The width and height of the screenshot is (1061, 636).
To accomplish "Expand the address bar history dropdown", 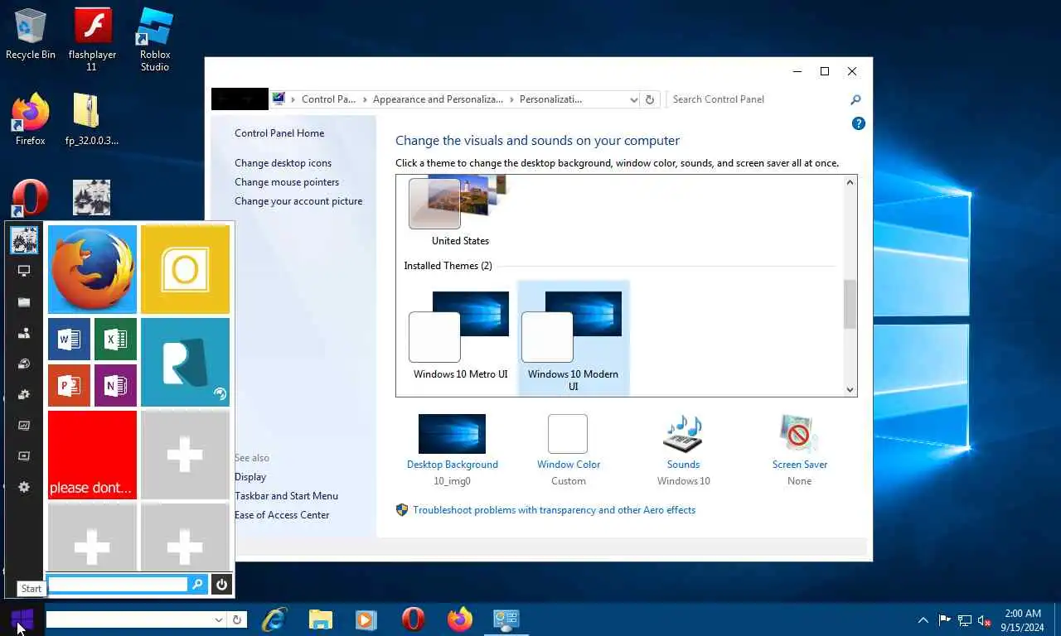I will click(634, 99).
